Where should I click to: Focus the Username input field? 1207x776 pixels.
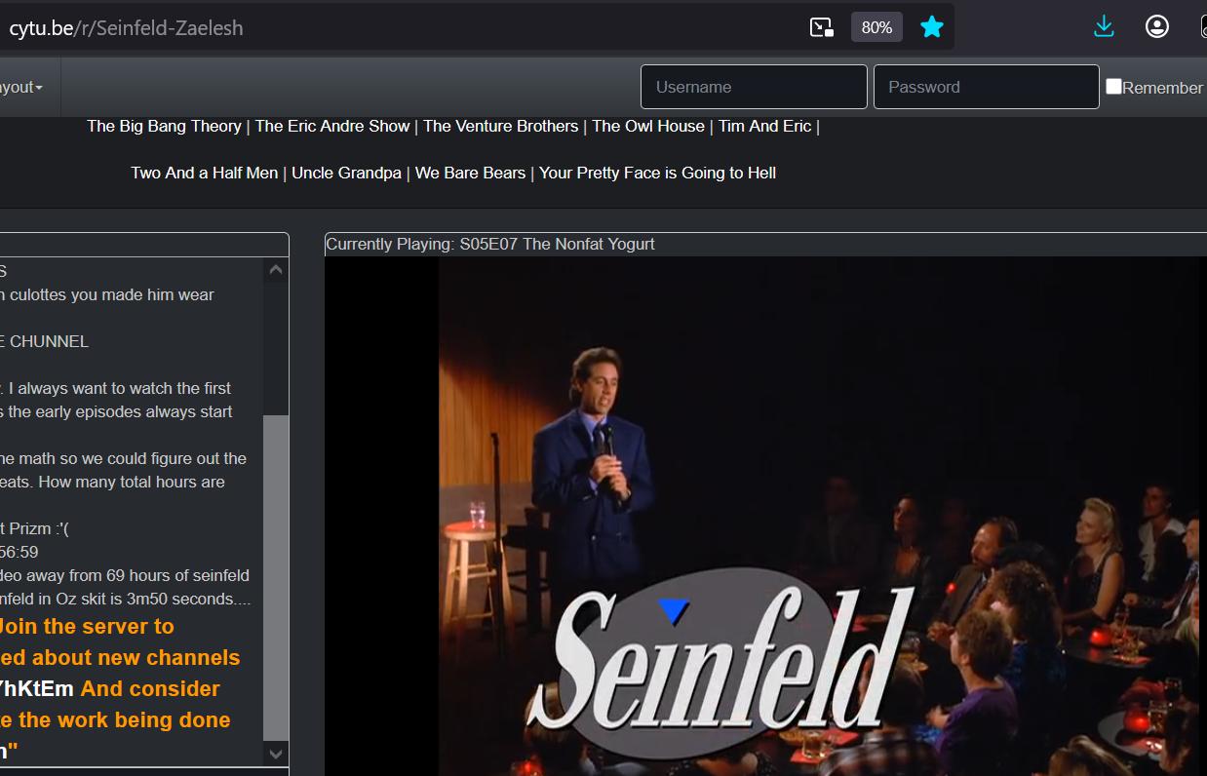click(754, 87)
